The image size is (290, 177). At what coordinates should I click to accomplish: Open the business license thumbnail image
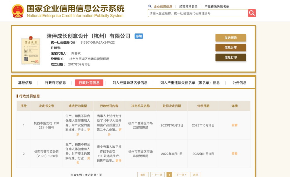31,51
